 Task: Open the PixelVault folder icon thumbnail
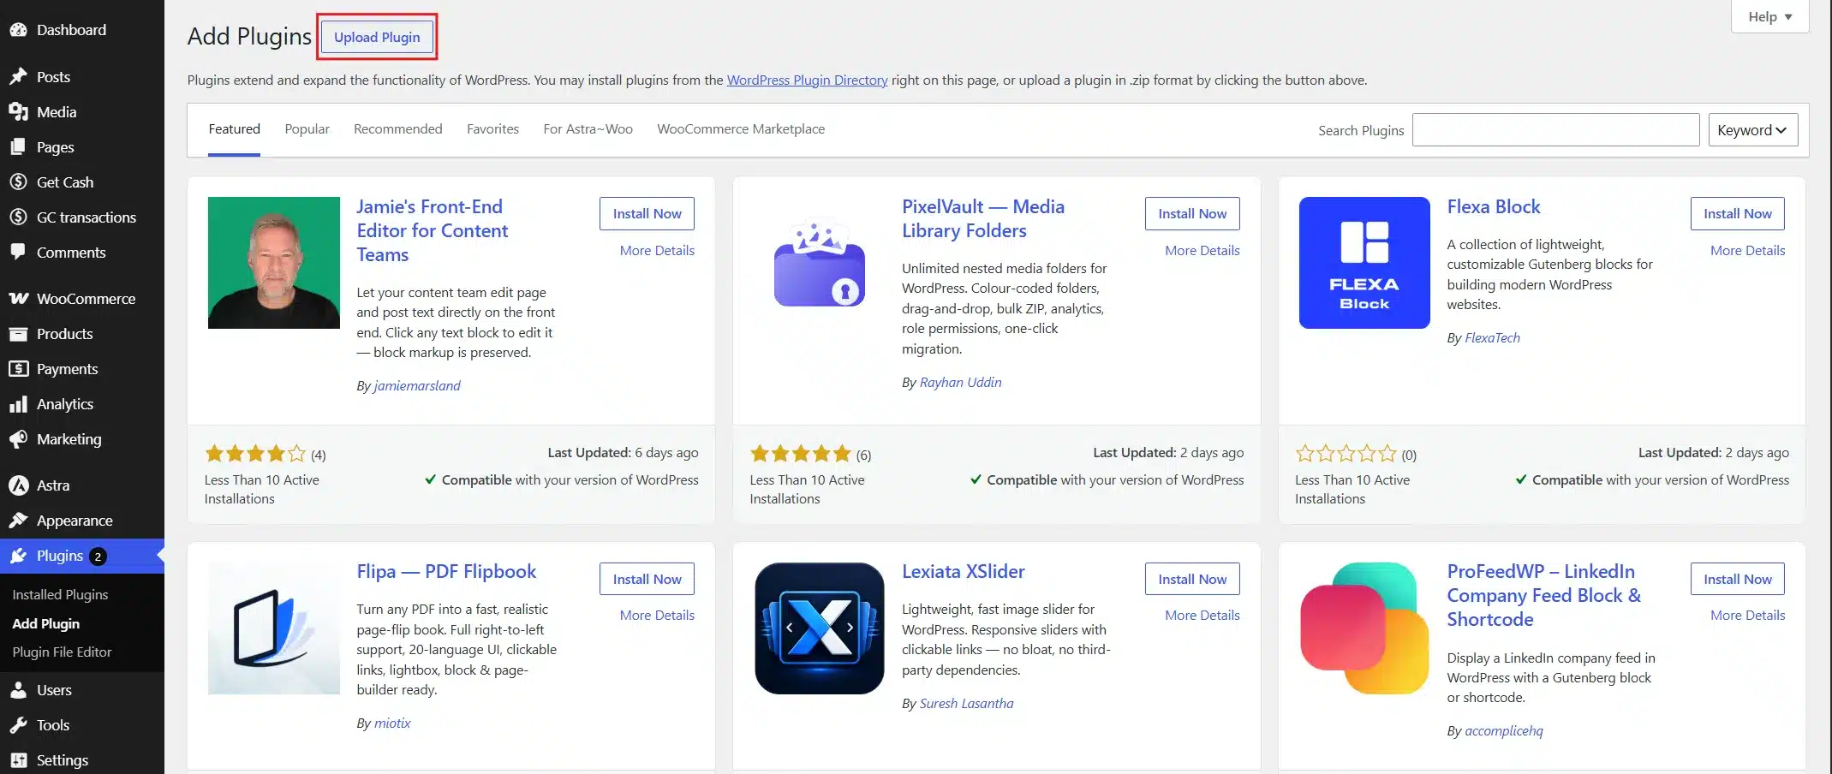pos(820,263)
